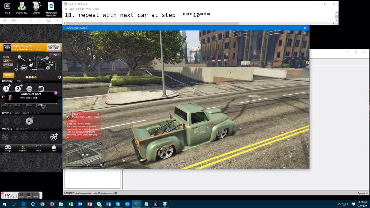The image size is (370, 208).
Task: Open Notepad View menu
Action: [x=89, y=9]
